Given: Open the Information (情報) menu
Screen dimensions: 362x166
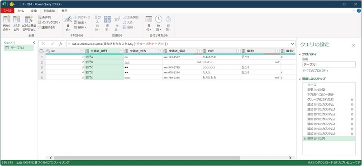Looking at the screenshot, I should point(129,28).
